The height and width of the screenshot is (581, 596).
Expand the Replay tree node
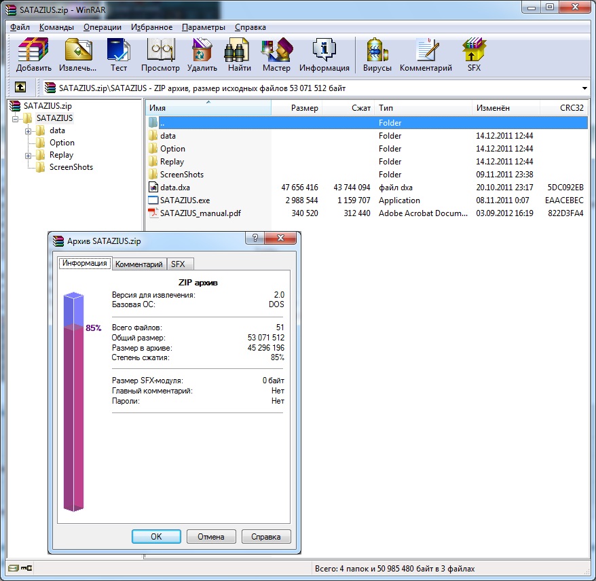pos(28,156)
